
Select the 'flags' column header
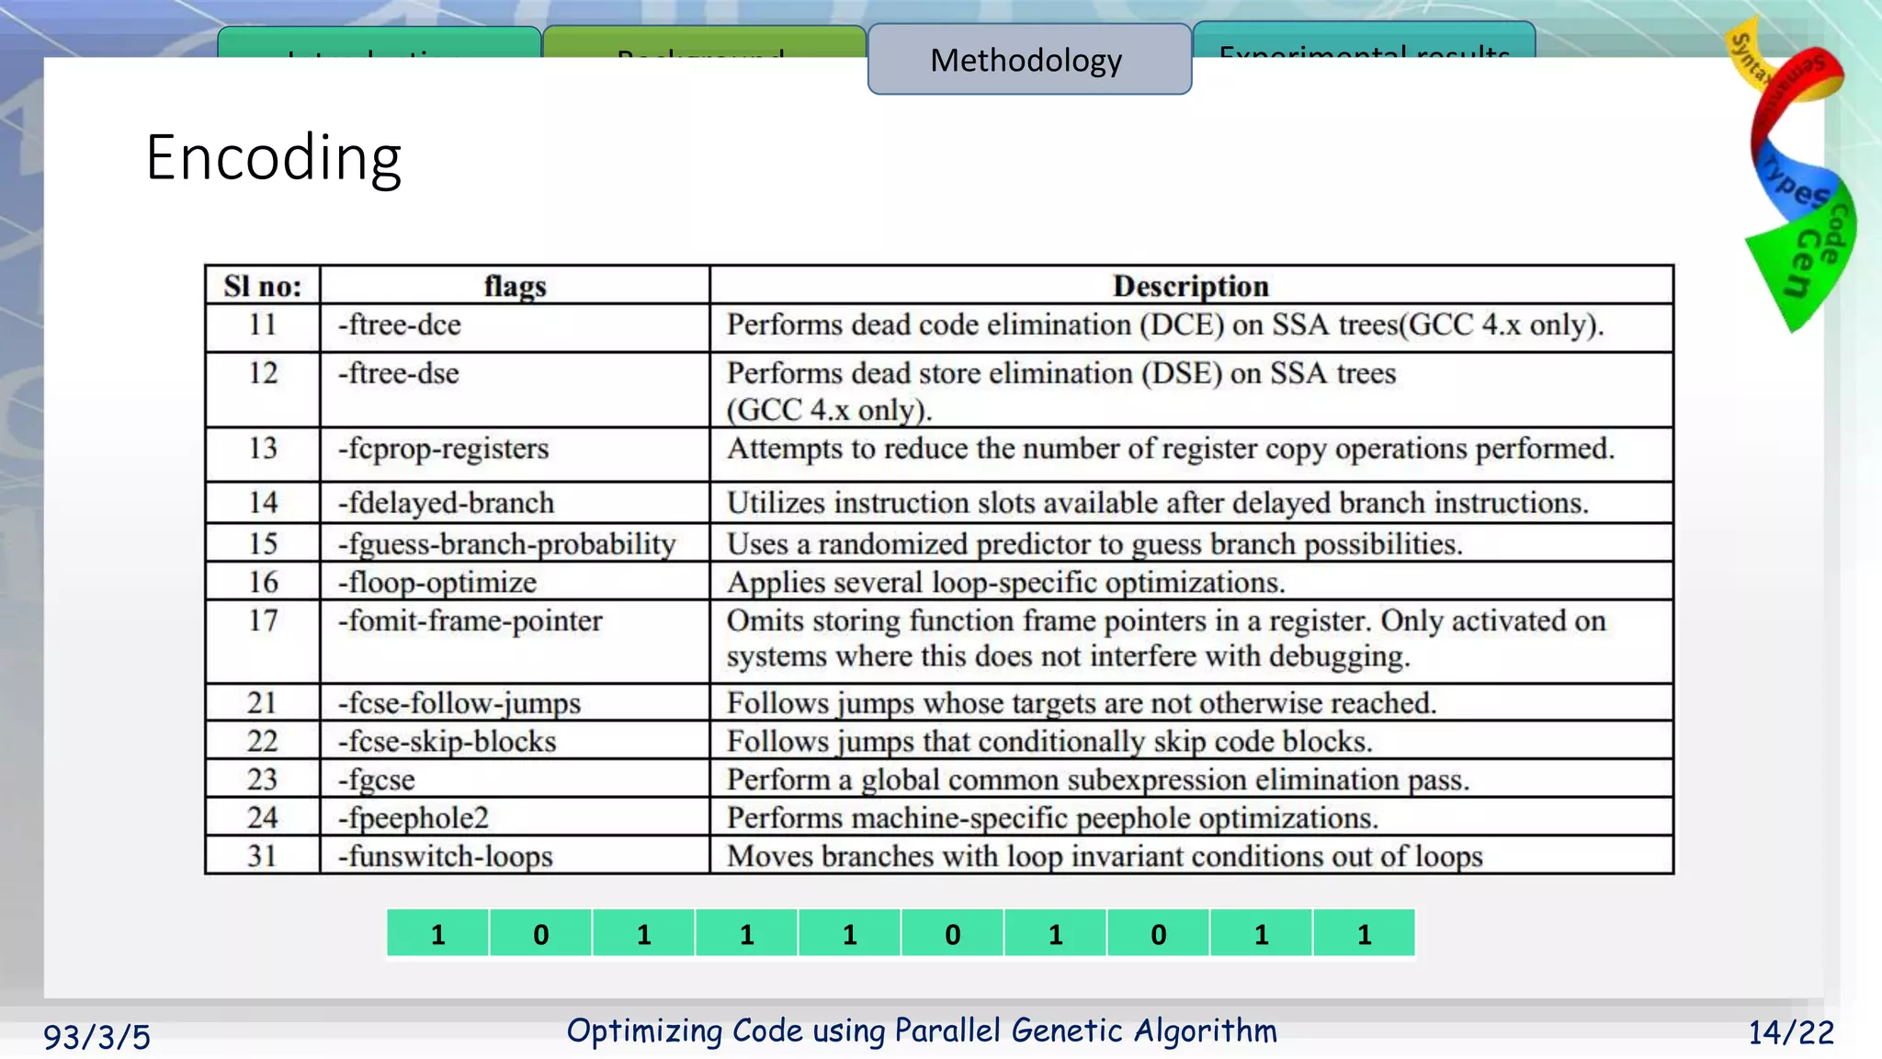tap(515, 286)
